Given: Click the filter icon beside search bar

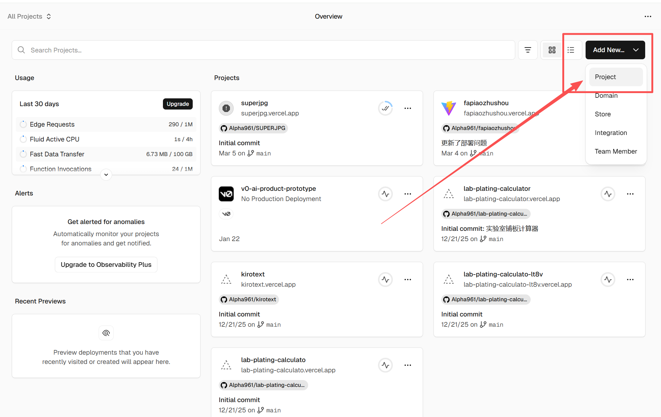Looking at the screenshot, I should point(528,50).
